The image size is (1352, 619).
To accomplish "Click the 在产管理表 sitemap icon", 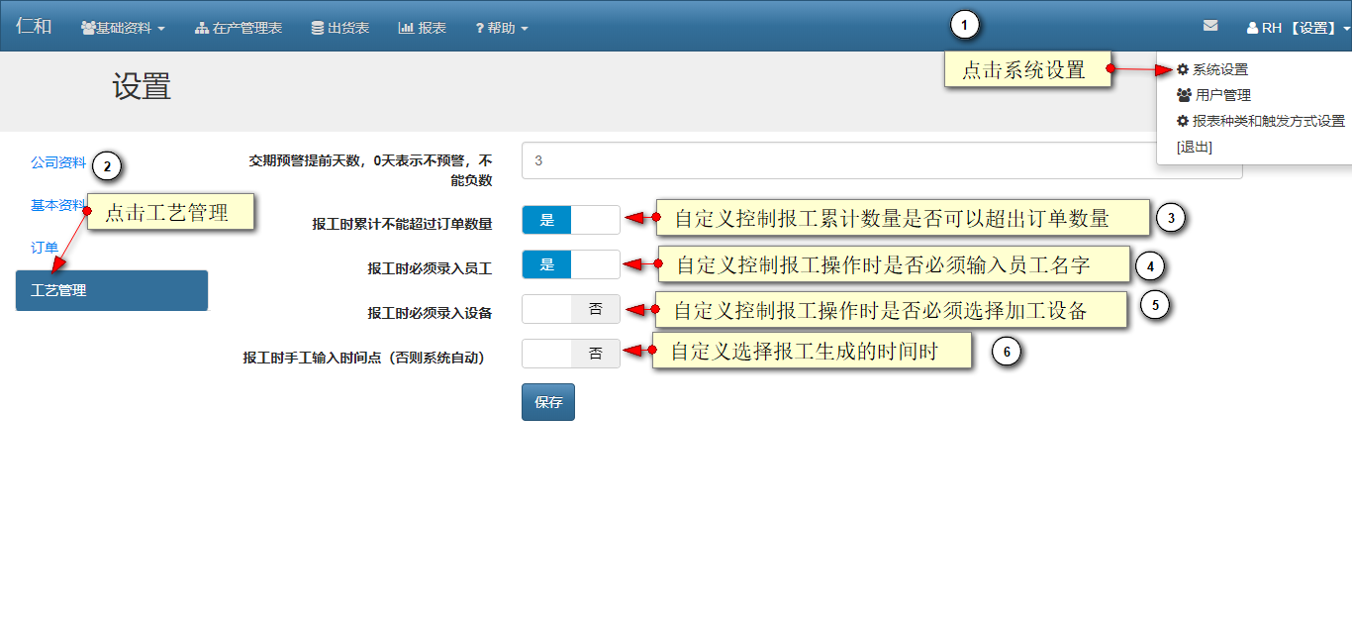I will point(202,28).
